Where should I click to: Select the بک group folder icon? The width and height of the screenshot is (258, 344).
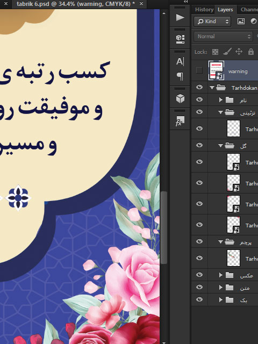230,299
